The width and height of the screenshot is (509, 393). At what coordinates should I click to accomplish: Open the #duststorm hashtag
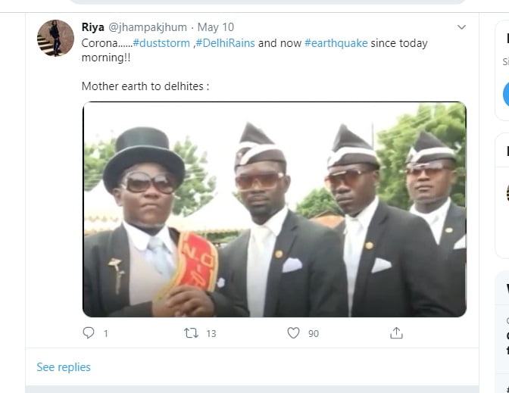(x=162, y=43)
